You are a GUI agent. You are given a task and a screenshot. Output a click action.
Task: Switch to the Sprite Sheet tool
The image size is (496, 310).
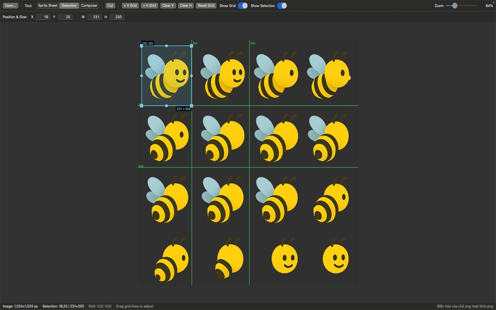[47, 5]
